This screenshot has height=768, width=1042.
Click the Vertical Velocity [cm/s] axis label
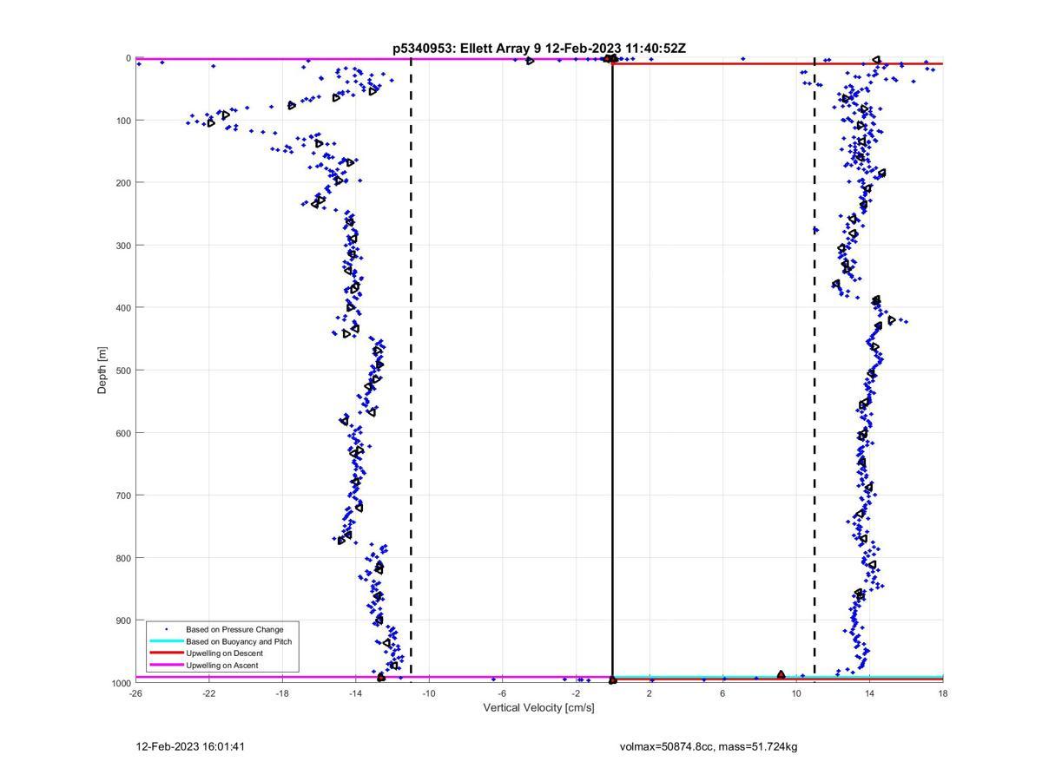539,707
